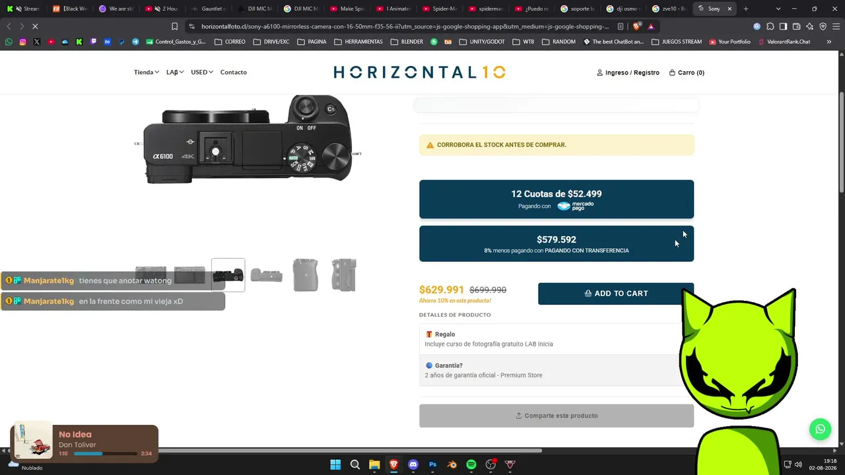Open a new browser tab
The width and height of the screenshot is (845, 475).
[746, 9]
